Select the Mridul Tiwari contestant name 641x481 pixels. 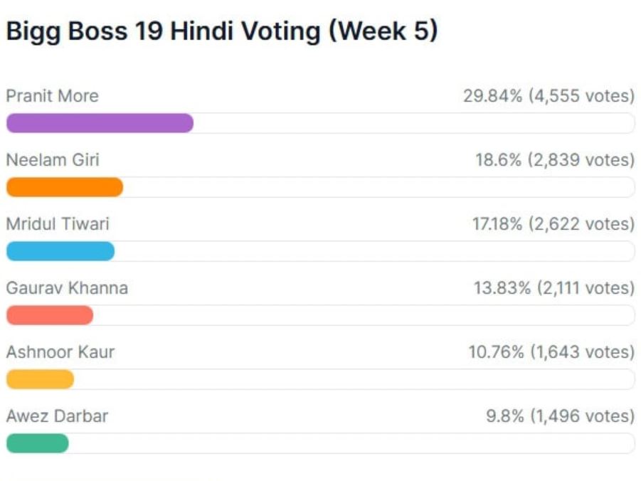point(58,224)
